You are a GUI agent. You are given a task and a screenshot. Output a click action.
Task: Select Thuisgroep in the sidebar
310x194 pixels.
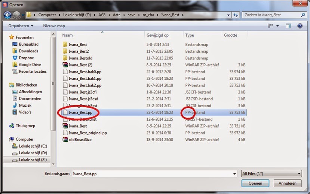point(25,126)
